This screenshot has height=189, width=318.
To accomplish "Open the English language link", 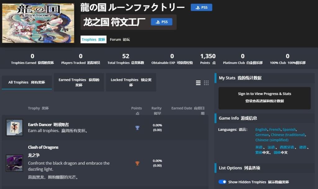I will [x=261, y=129].
